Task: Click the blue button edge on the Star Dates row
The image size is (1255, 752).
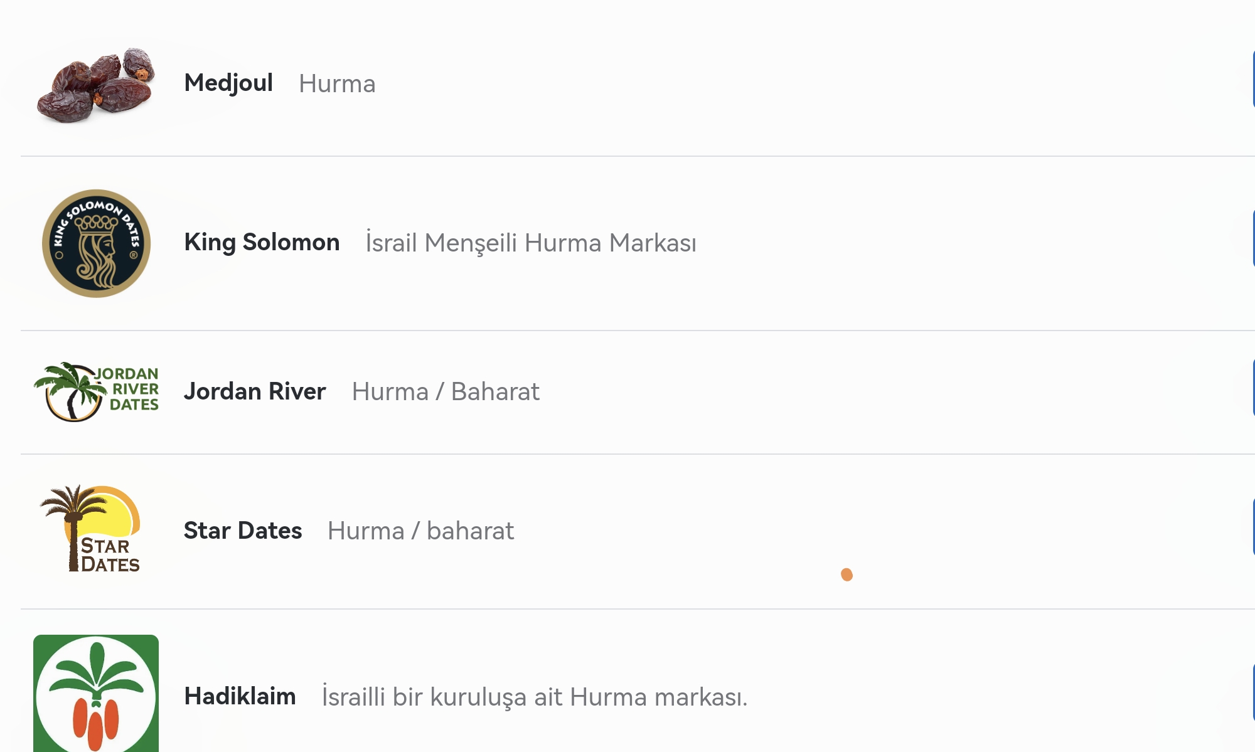Action: point(1253,527)
